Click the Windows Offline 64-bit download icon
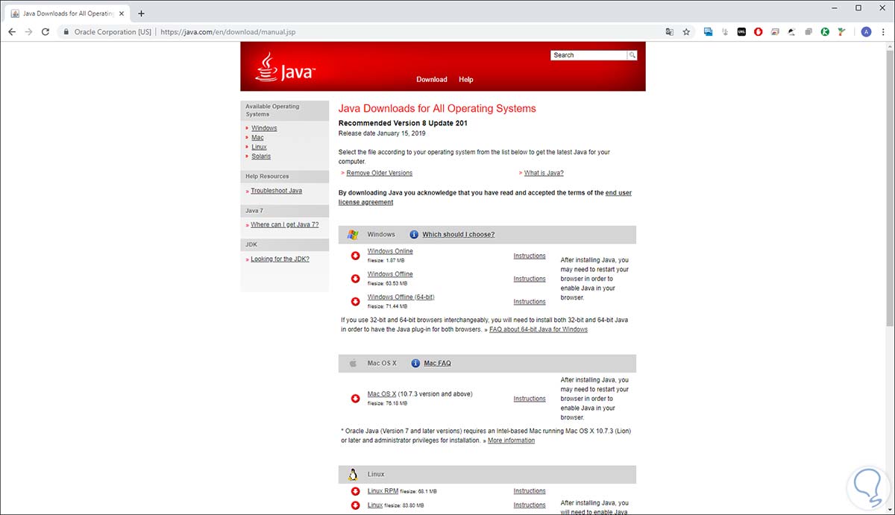 (x=355, y=301)
